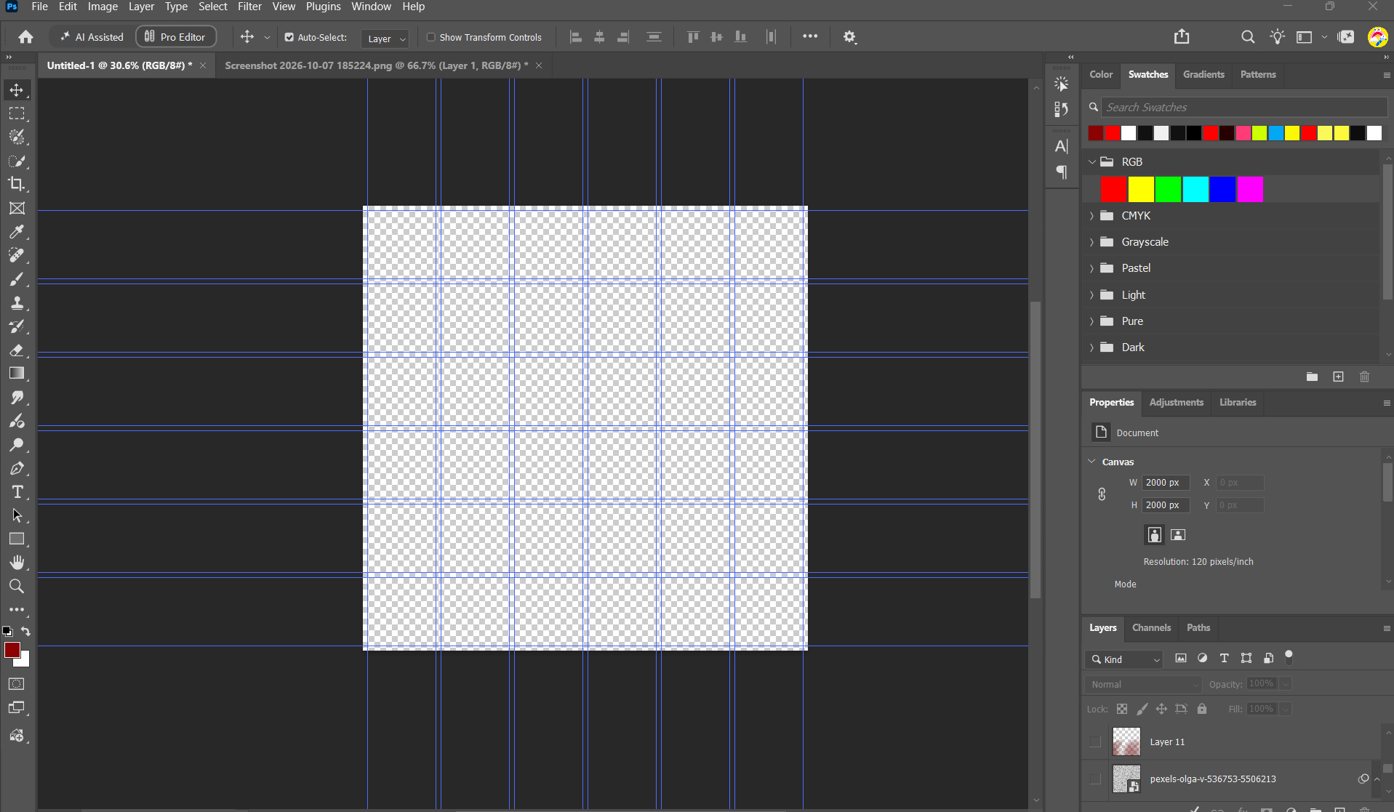
Task: Toggle width-height link in Canvas properties
Action: coord(1102,494)
